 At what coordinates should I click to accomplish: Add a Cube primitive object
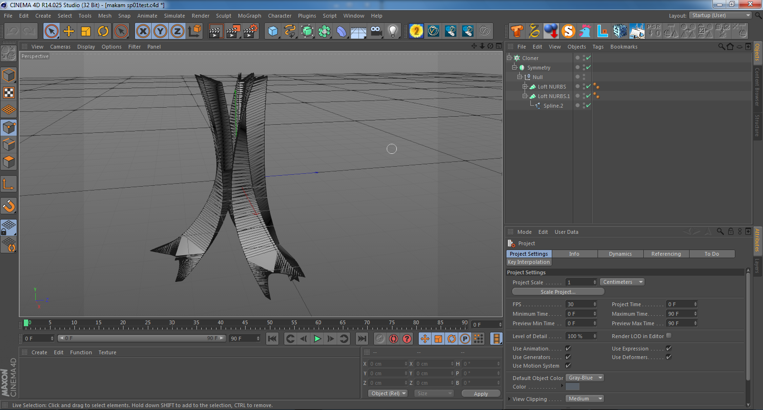click(x=273, y=31)
